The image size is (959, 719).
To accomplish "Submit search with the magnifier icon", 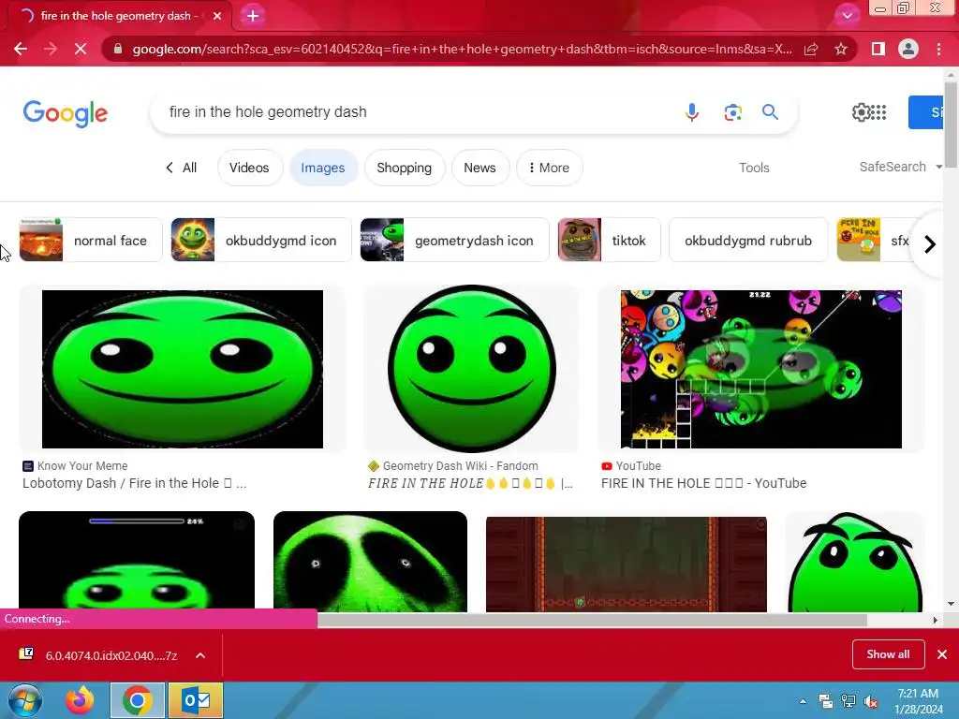I will pos(770,112).
